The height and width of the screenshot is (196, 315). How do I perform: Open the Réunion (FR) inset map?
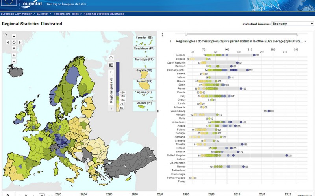pos(144,85)
